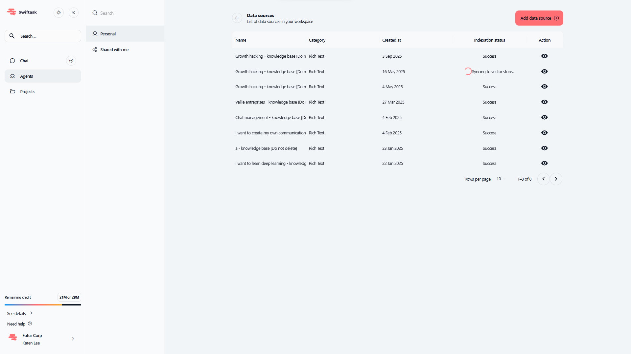The image size is (631, 354).
Task: Click Add data source button
Action: tap(539, 18)
